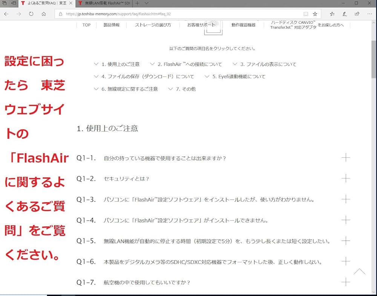Viewport: 377px width, 296px height.
Task: Open 製品情報 from the navigation bar
Action: (x=112, y=25)
